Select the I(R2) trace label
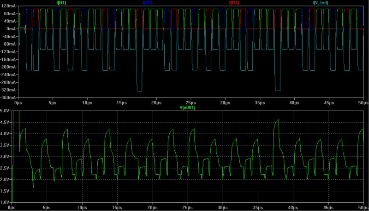Viewport: 369px width, 211px height. (x=148, y=3)
